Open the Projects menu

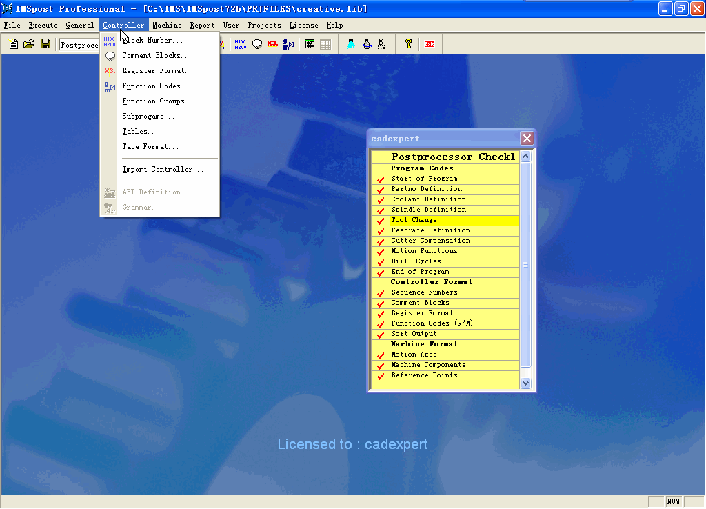pos(264,26)
